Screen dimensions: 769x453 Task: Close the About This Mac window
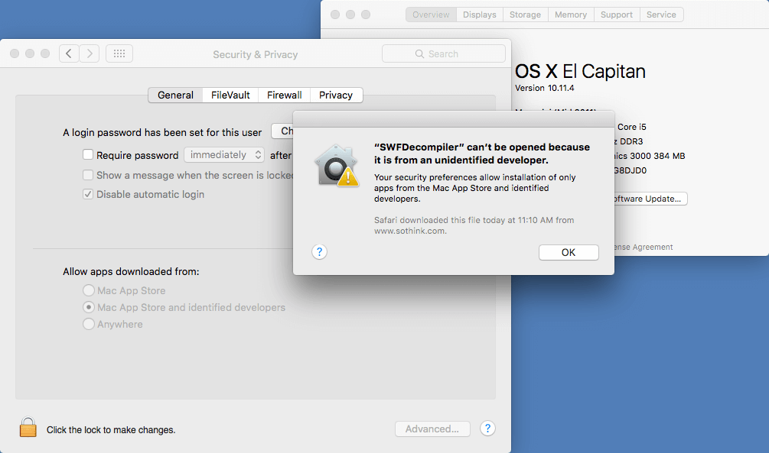coord(335,15)
